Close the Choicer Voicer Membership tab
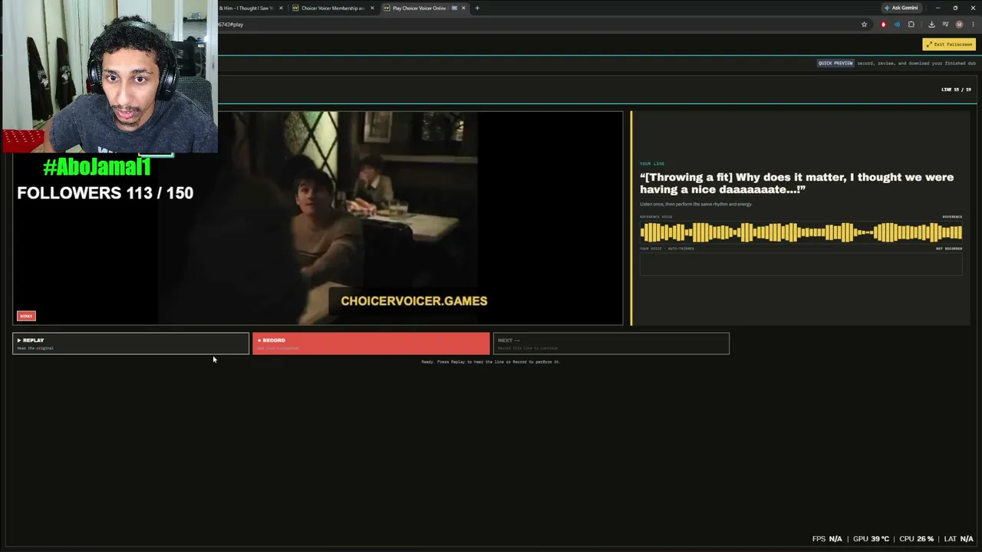This screenshot has height=552, width=982. click(372, 8)
